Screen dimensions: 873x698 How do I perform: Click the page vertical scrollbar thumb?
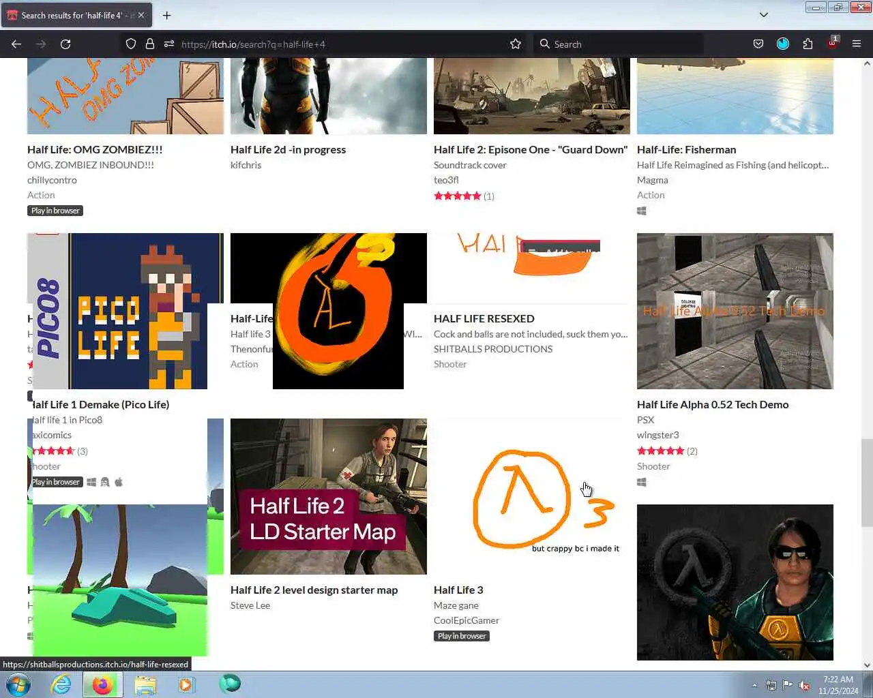tap(867, 483)
